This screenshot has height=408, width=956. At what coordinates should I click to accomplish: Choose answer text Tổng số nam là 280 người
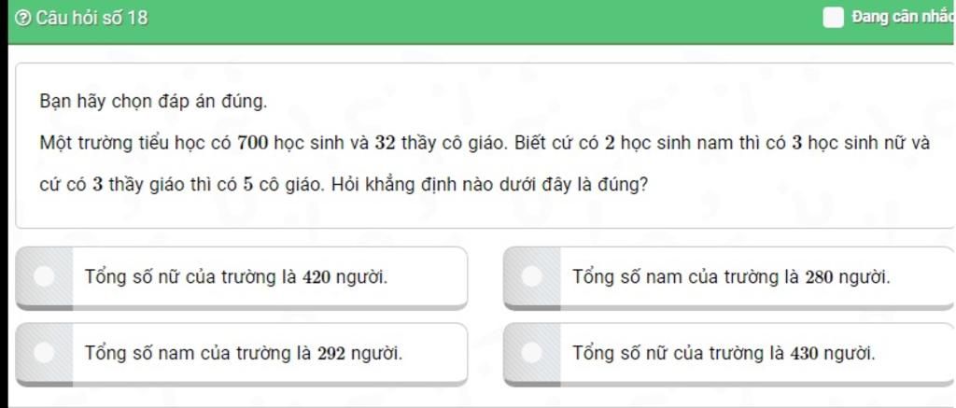tap(731, 277)
